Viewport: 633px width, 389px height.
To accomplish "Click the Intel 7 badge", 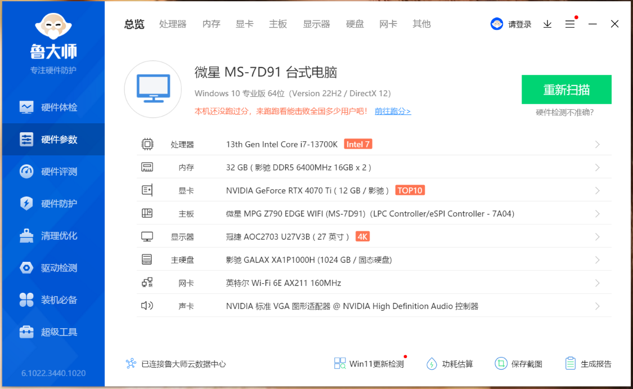I will [358, 144].
